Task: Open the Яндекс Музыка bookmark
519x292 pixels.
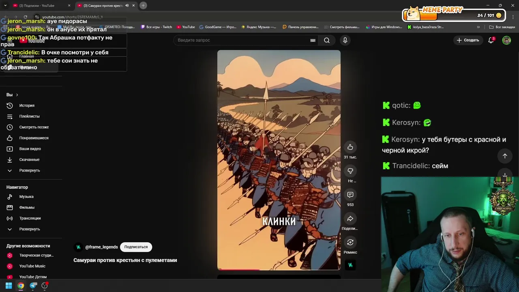Action: click(259, 27)
